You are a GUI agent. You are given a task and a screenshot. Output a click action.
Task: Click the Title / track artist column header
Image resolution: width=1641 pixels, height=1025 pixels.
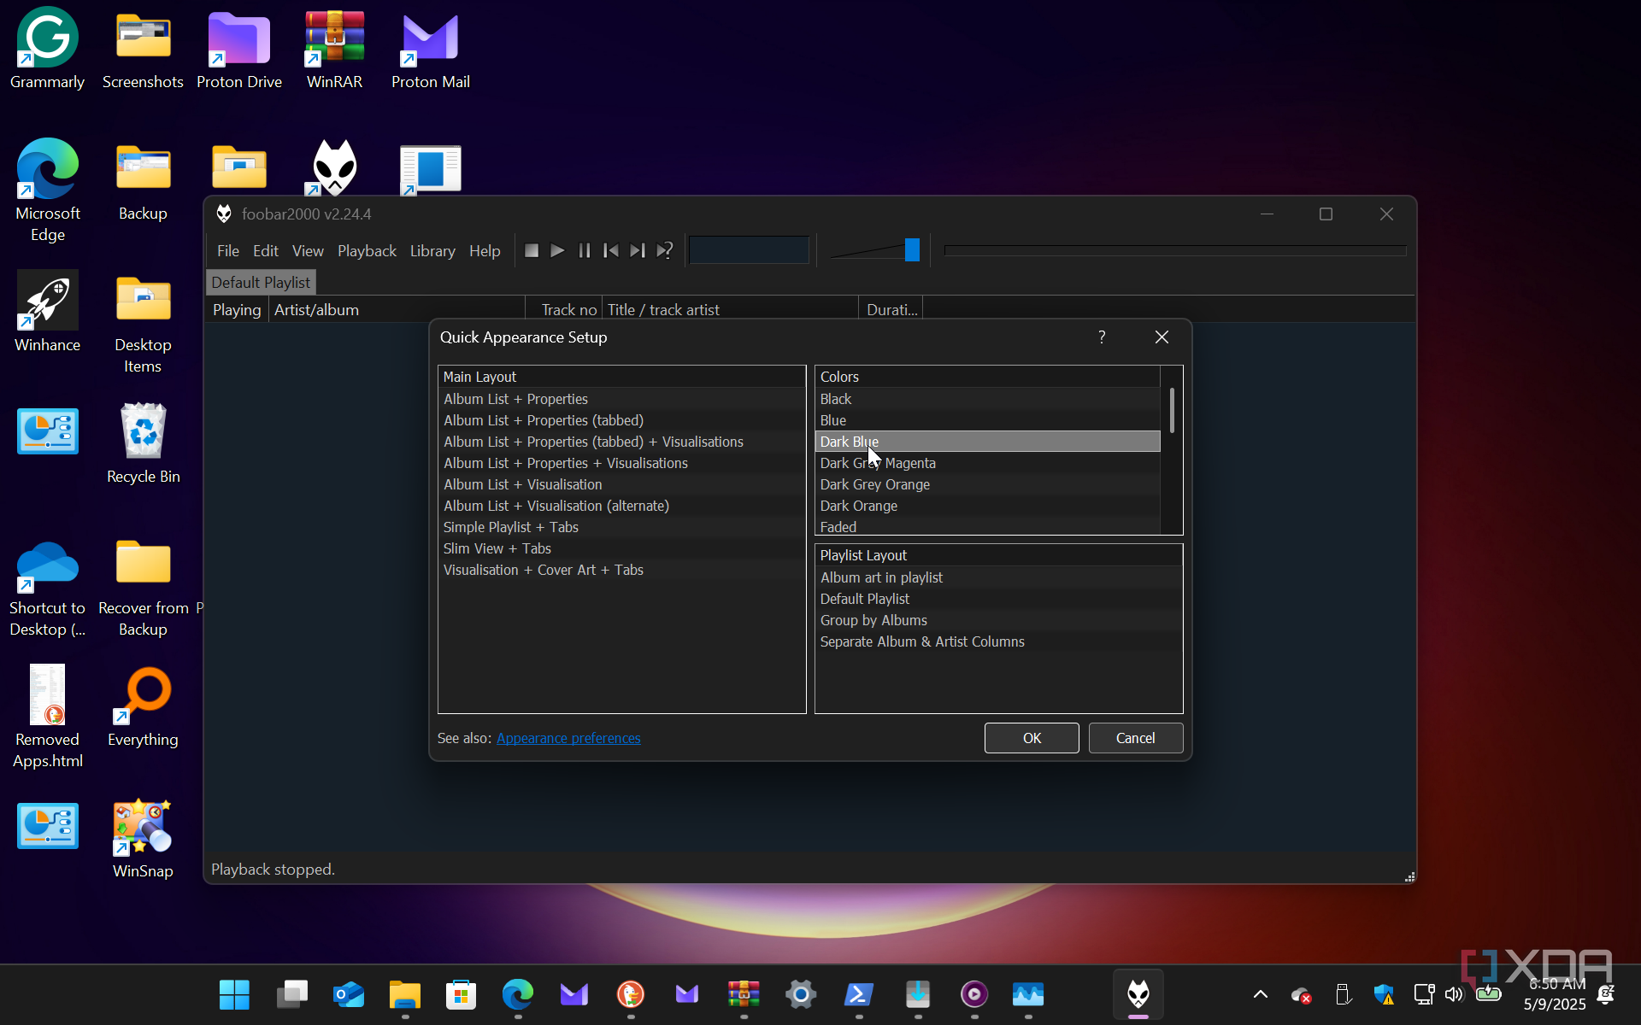(730, 309)
